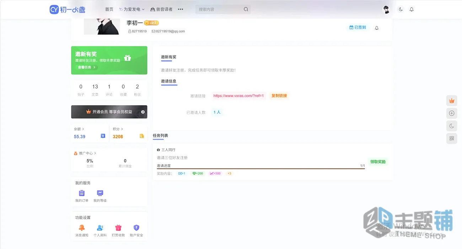Focus the 搜索内容 search field
Image resolution: width=462 pixels, height=249 pixels.
(x=219, y=9)
